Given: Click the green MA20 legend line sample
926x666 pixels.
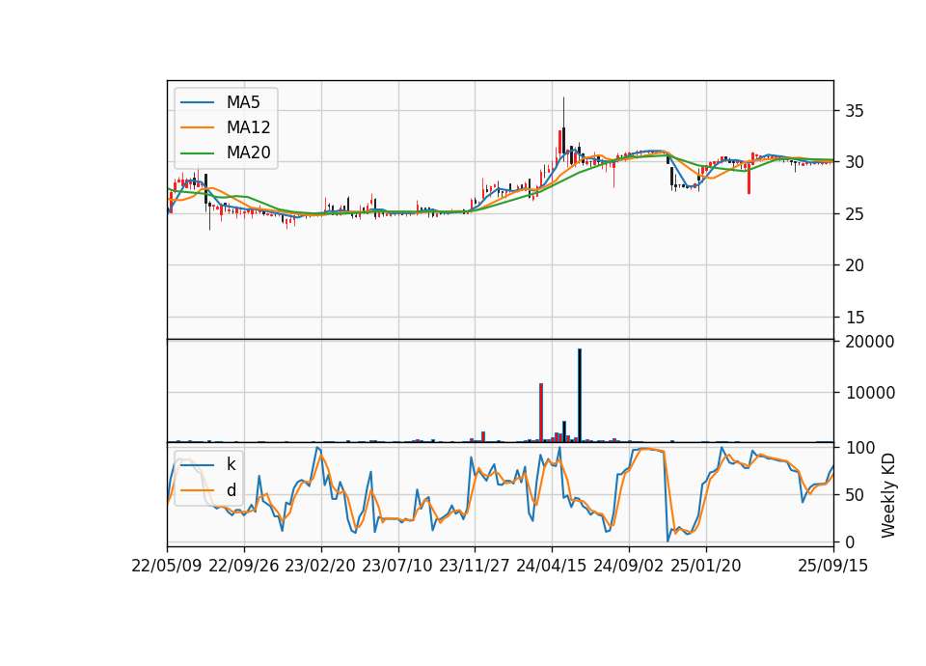Looking at the screenshot, I should click(x=197, y=153).
